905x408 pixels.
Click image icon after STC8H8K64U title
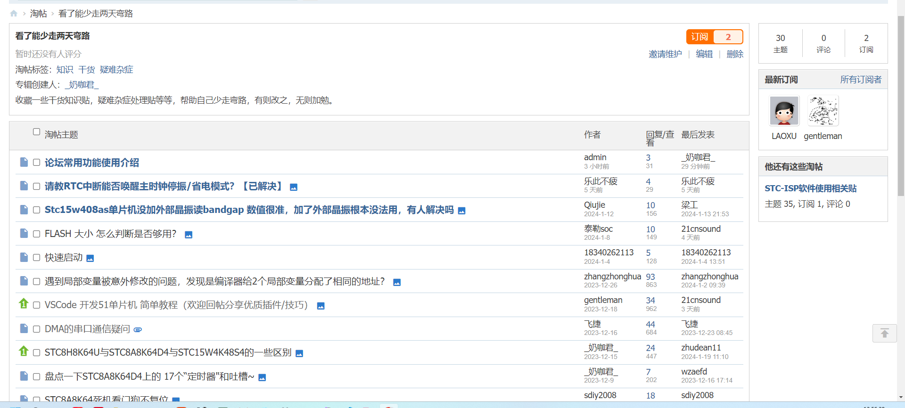tap(299, 354)
